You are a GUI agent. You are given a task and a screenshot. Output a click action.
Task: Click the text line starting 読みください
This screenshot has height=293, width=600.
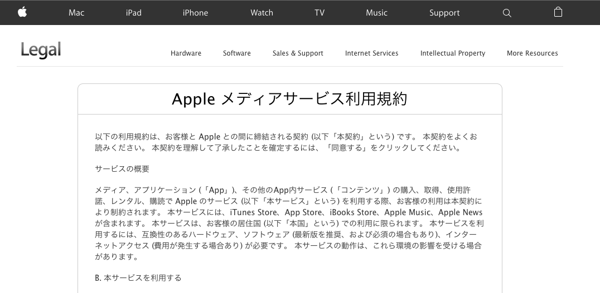[x=279, y=148]
